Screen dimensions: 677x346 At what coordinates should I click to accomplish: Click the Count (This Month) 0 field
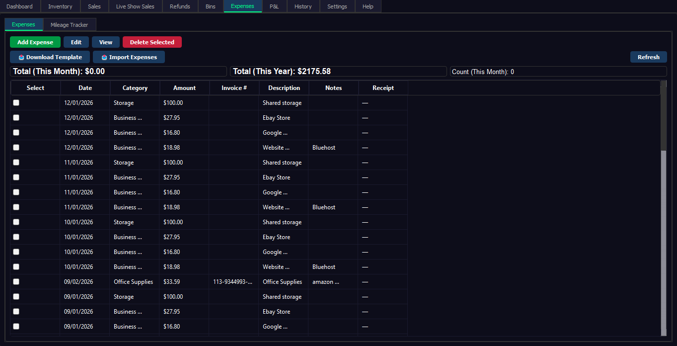pyautogui.click(x=558, y=72)
